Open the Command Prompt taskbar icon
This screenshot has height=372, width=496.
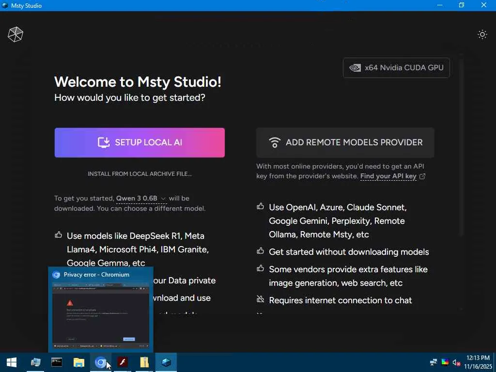[x=57, y=362]
